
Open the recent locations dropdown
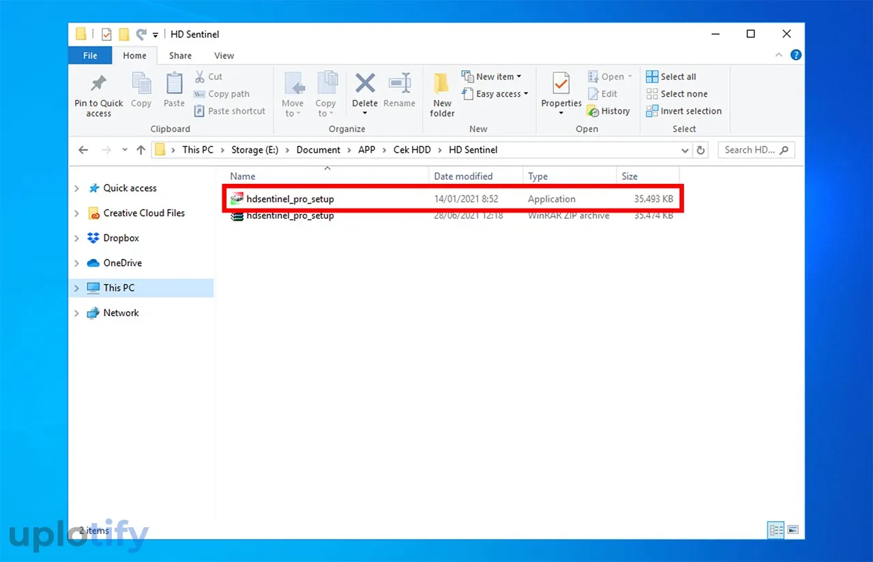coord(124,150)
